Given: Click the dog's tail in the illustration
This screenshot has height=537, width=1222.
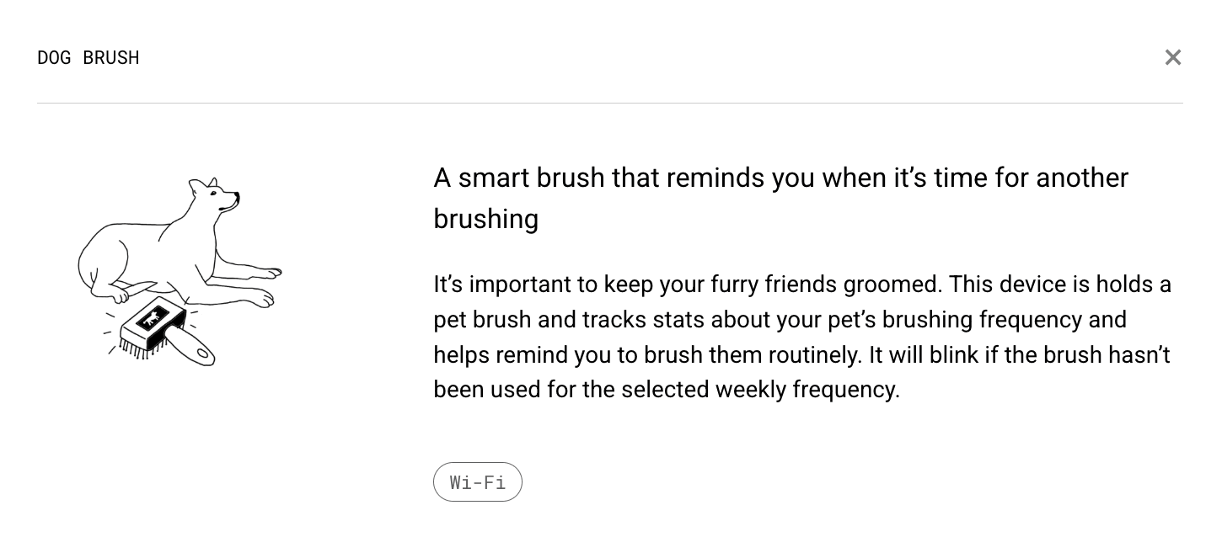Looking at the screenshot, I should coord(84,261).
